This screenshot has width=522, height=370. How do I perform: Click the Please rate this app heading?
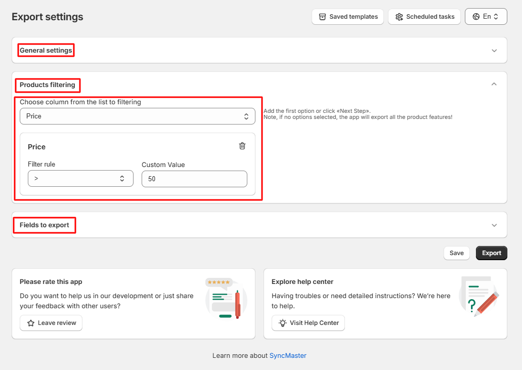coord(51,282)
